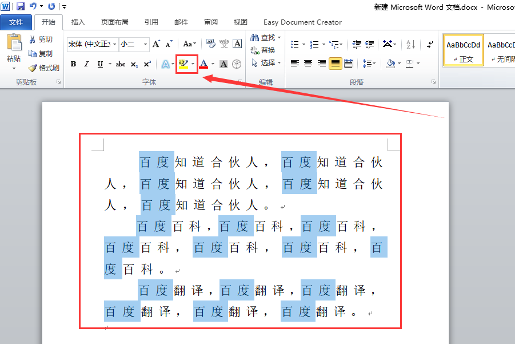Click the Align Right icon
The height and width of the screenshot is (344, 515).
pos(322,63)
